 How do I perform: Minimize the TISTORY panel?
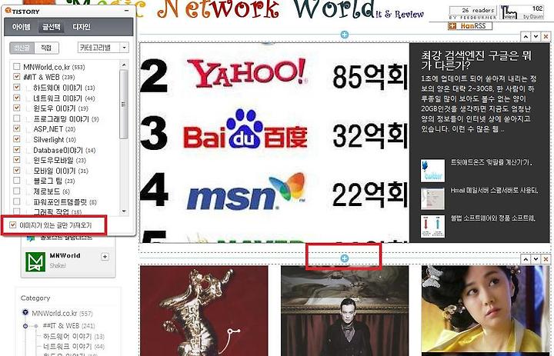(126, 11)
